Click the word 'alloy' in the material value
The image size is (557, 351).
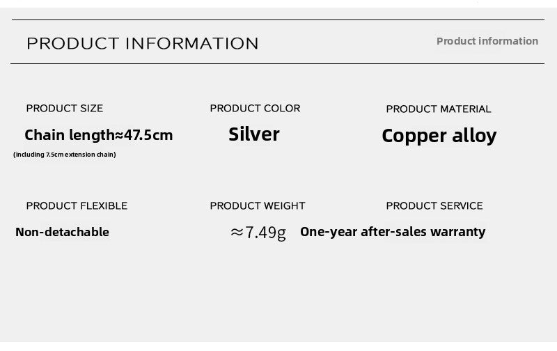pos(474,135)
